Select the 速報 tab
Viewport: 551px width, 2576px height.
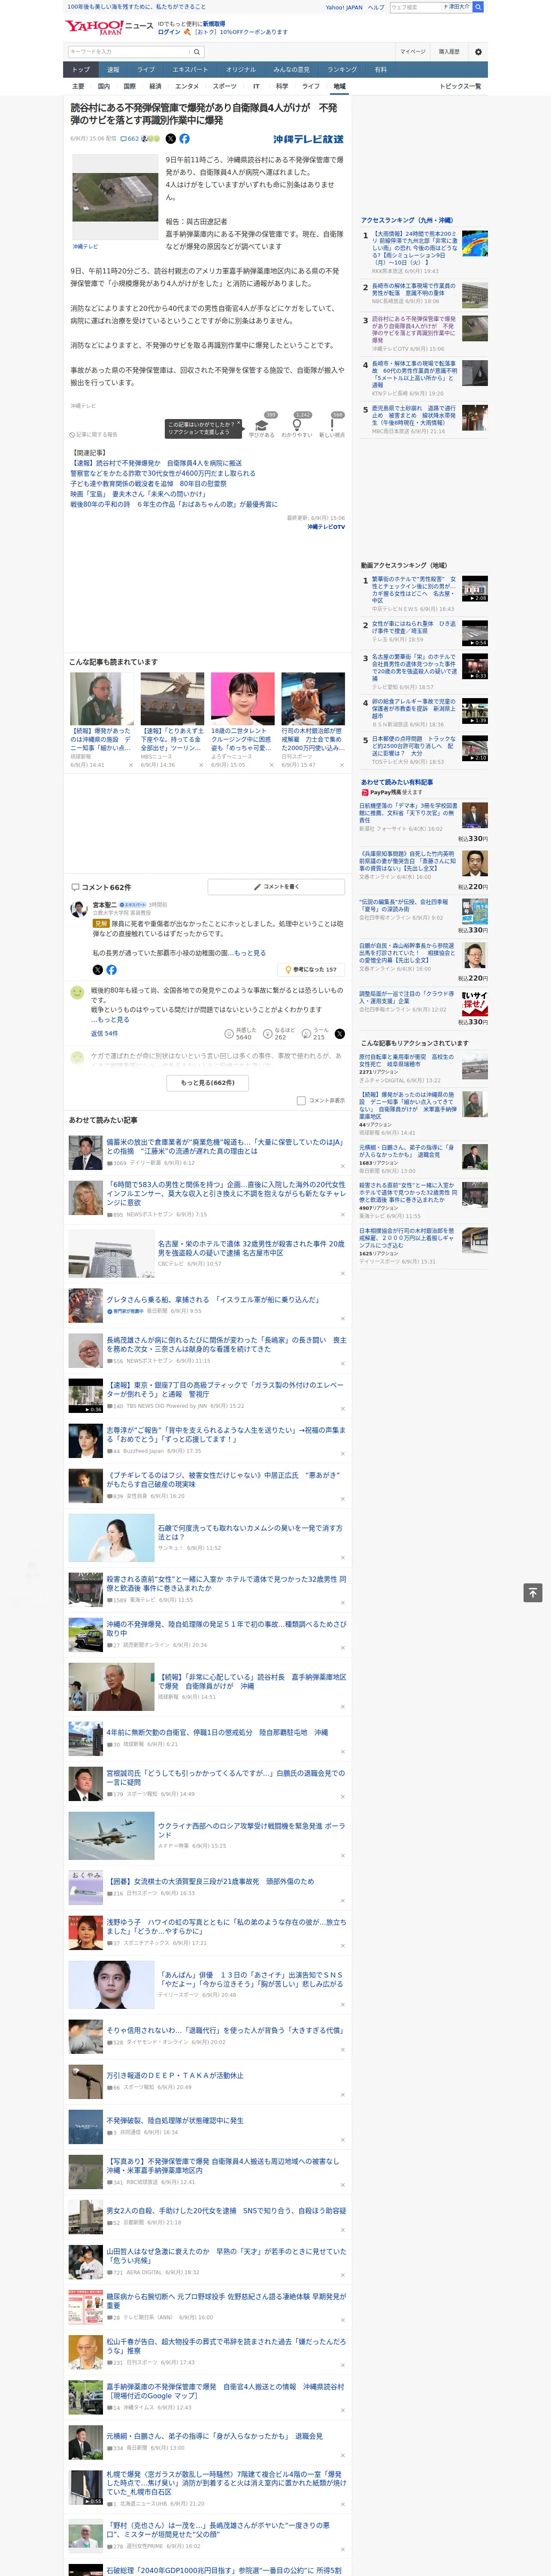click(113, 70)
